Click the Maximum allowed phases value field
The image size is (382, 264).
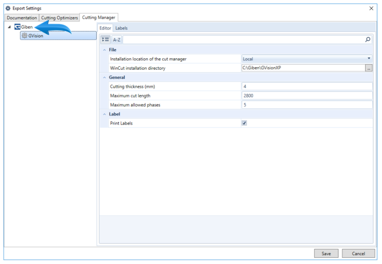click(307, 105)
